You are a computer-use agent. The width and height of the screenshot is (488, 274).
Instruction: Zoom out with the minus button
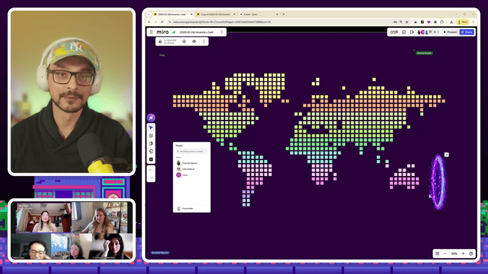[445, 254]
